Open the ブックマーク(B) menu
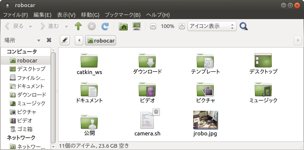 pos(122,15)
